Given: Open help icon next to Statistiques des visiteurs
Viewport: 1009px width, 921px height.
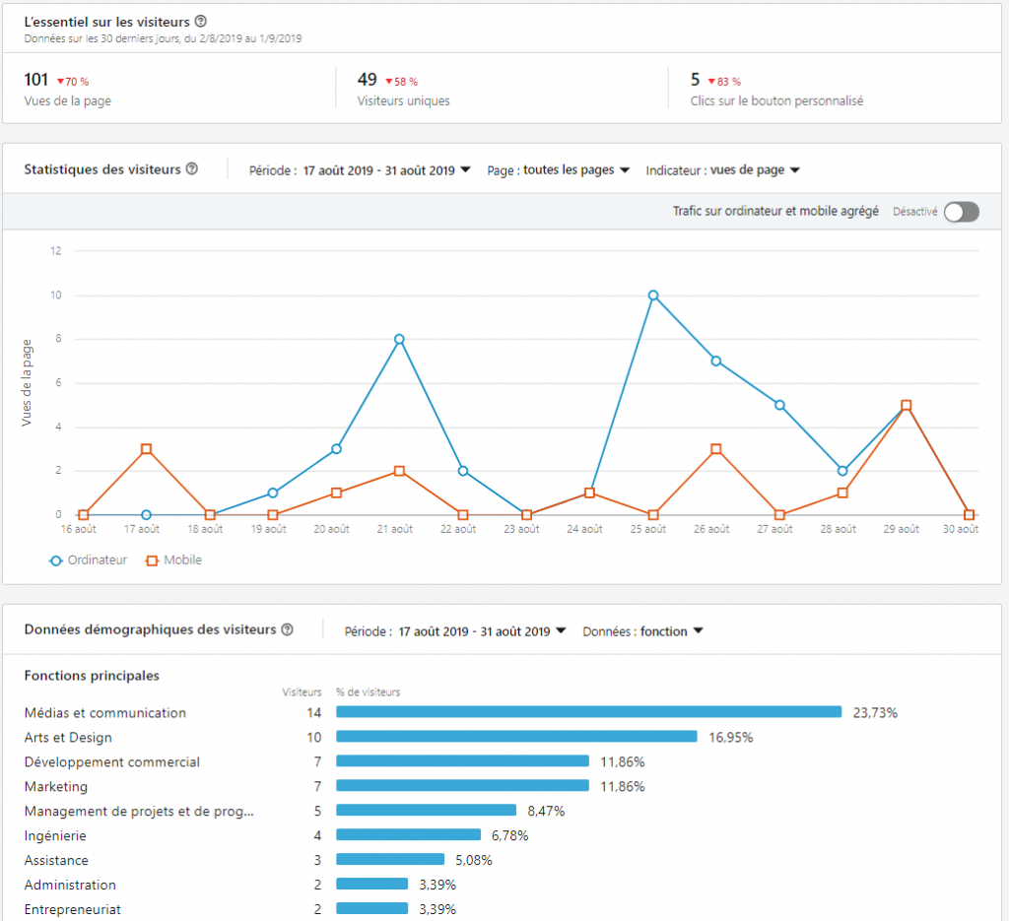Looking at the screenshot, I should [x=192, y=169].
